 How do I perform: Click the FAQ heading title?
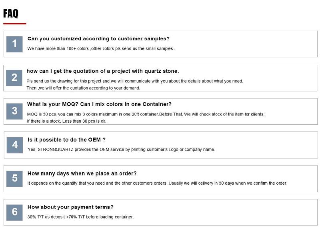(x=11, y=14)
